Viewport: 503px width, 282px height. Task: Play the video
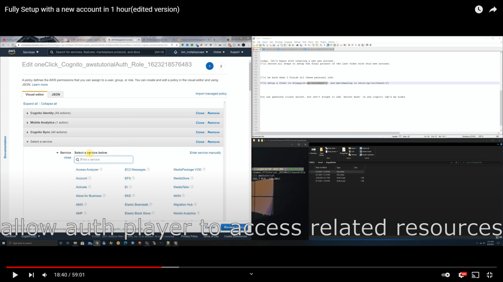click(15, 275)
